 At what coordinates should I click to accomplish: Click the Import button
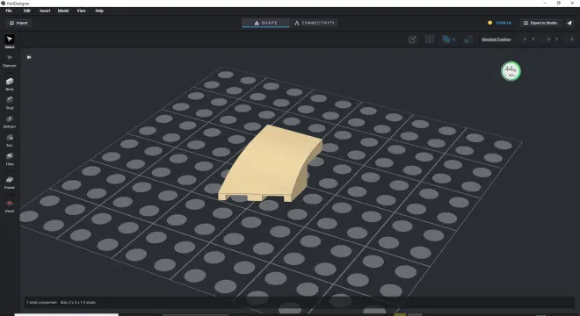pos(18,23)
